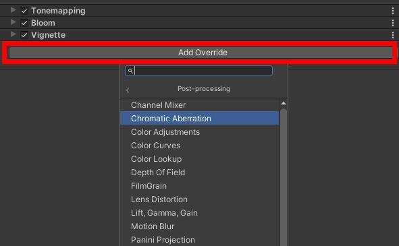Viewport: 399px width, 246px height.
Task: Open the Bloom options kebab menu
Action: 393,23
